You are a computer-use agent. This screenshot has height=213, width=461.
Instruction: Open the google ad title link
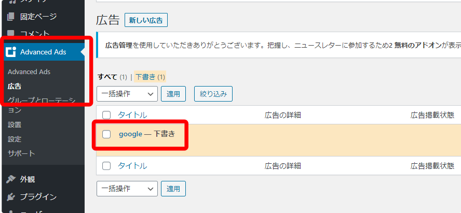(x=130, y=134)
